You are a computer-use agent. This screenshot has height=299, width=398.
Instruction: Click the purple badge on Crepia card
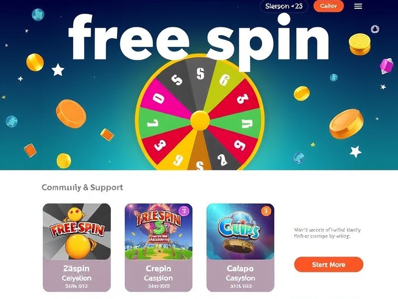point(184,211)
